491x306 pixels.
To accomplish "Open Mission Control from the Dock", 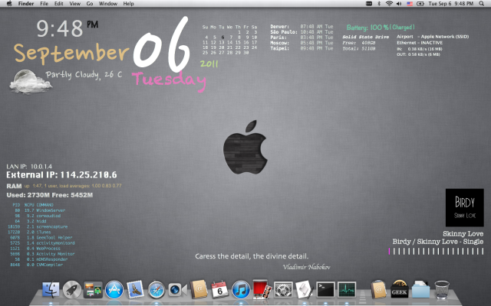I will (x=93, y=290).
